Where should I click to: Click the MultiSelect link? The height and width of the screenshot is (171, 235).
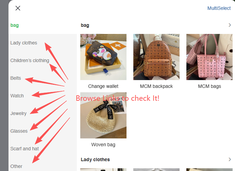point(219,8)
